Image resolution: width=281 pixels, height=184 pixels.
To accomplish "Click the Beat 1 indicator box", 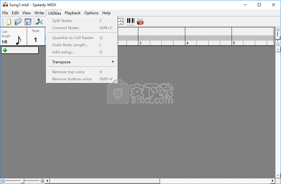I will [x=36, y=37].
